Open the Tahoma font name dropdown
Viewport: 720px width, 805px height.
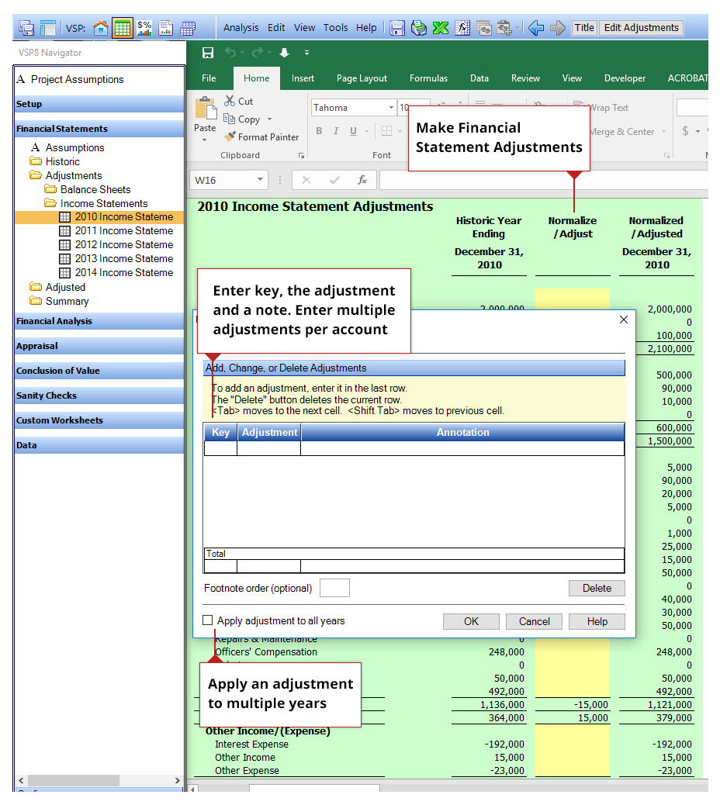coord(391,107)
